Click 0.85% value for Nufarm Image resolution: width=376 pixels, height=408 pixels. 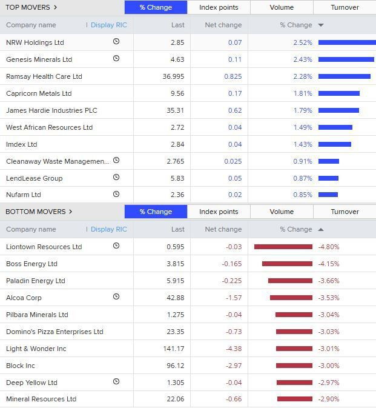click(x=303, y=195)
